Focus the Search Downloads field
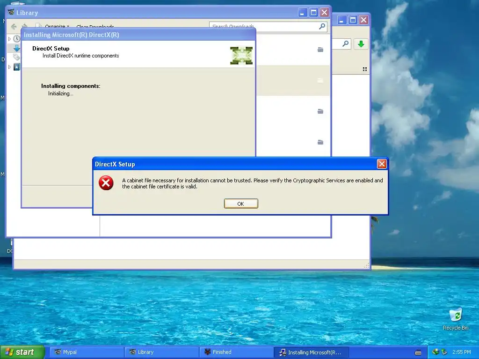This screenshot has height=359, width=479. (x=268, y=27)
